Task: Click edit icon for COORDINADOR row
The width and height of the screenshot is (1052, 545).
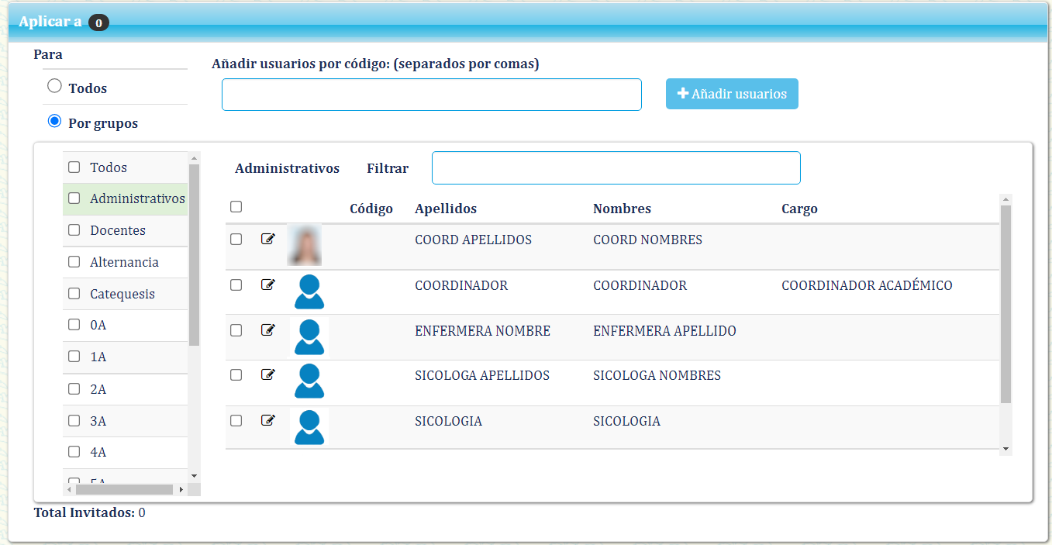Action: click(267, 285)
